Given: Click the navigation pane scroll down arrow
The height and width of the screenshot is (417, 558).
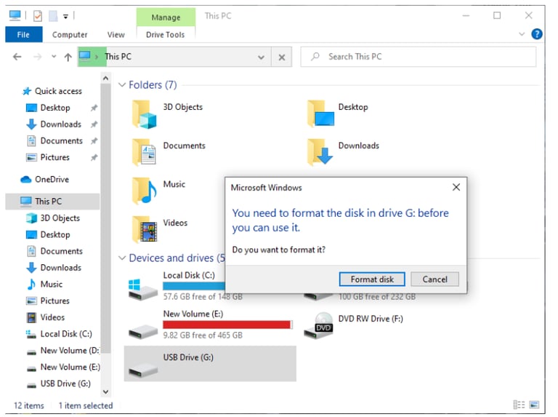Looking at the screenshot, I should click(x=105, y=392).
